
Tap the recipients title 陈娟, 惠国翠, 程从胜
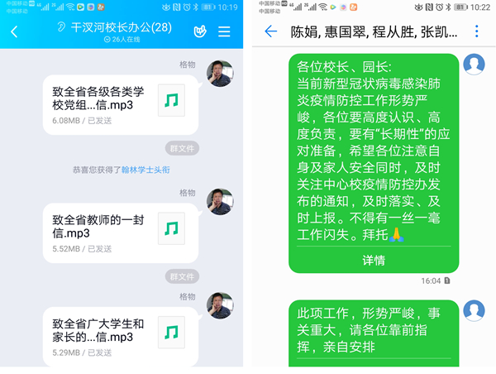(x=374, y=32)
